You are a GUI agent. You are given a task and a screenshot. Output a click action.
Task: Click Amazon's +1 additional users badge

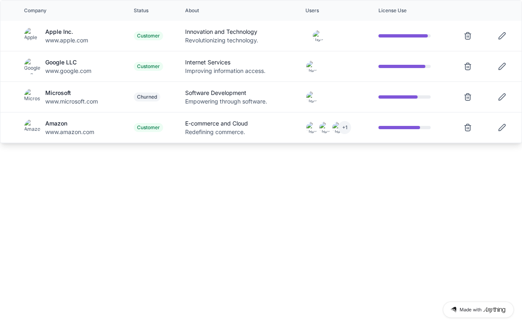tap(345, 128)
